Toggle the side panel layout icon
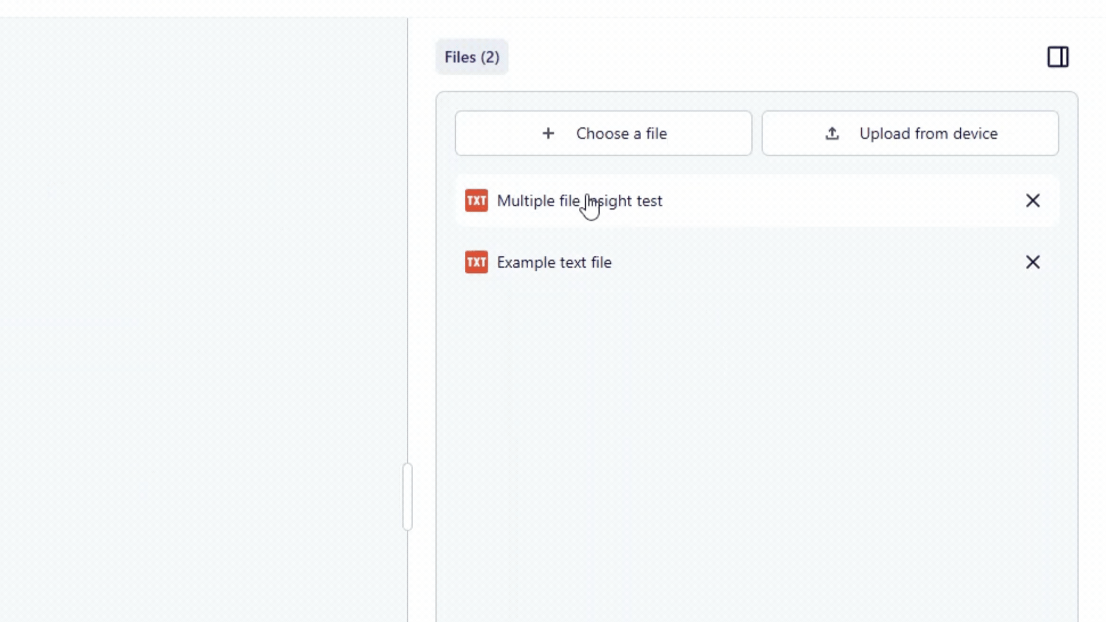 (x=1058, y=57)
